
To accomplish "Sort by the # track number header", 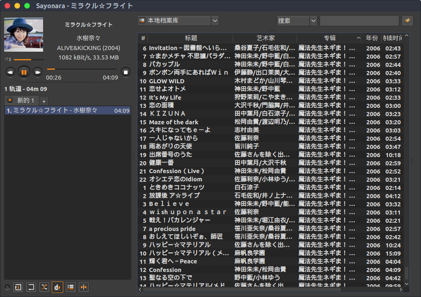I will tap(143, 38).
